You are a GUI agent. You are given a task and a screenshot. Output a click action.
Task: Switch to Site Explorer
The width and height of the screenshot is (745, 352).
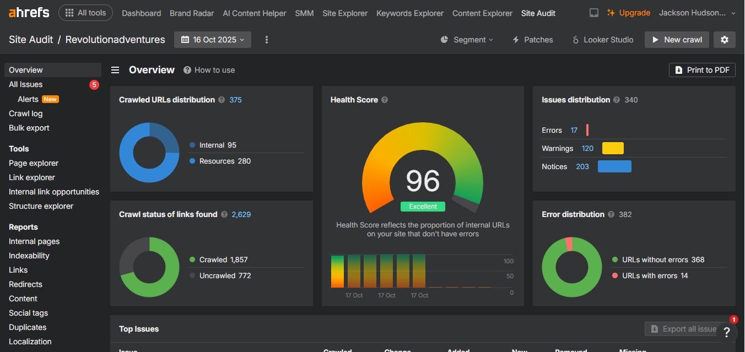[345, 13]
